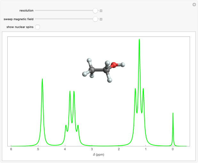The width and height of the screenshot is (198, 163).
Task: Click the left gray methyl carbon atom
Action: pyautogui.click(x=92, y=69)
